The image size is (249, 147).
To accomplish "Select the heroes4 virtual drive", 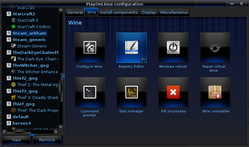I will click(22, 123).
